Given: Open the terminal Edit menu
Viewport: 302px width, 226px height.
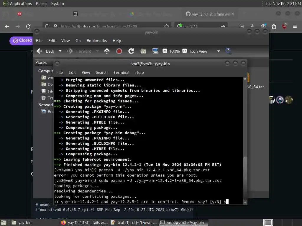Looking at the screenshot, I should tap(72, 72).
